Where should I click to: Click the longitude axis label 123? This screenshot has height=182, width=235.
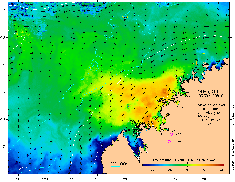[x=124, y=179]
